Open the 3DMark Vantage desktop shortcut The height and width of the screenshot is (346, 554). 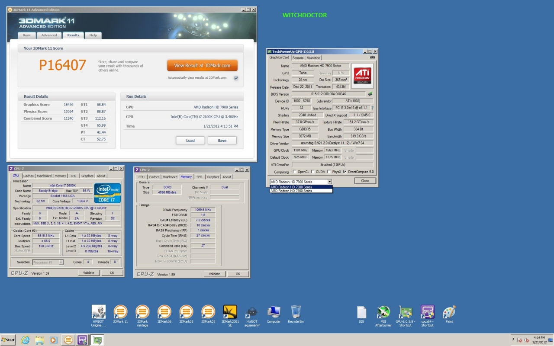(142, 312)
